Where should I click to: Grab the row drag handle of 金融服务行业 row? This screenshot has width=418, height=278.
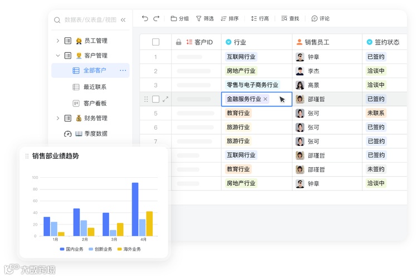[146, 99]
